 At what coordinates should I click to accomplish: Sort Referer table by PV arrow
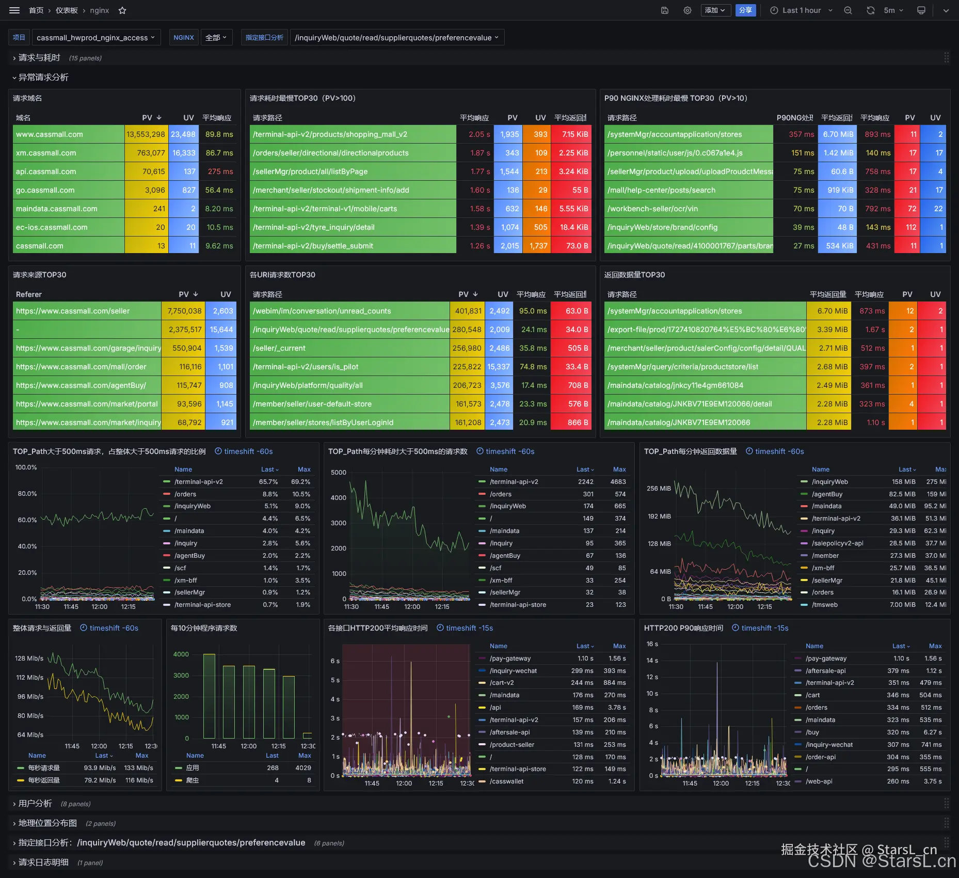pos(196,294)
